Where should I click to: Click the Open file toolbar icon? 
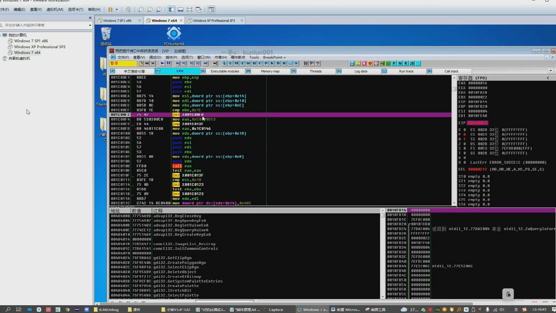point(141,63)
